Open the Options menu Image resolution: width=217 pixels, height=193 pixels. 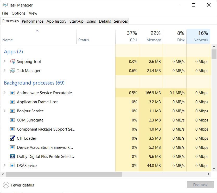tap(18, 13)
